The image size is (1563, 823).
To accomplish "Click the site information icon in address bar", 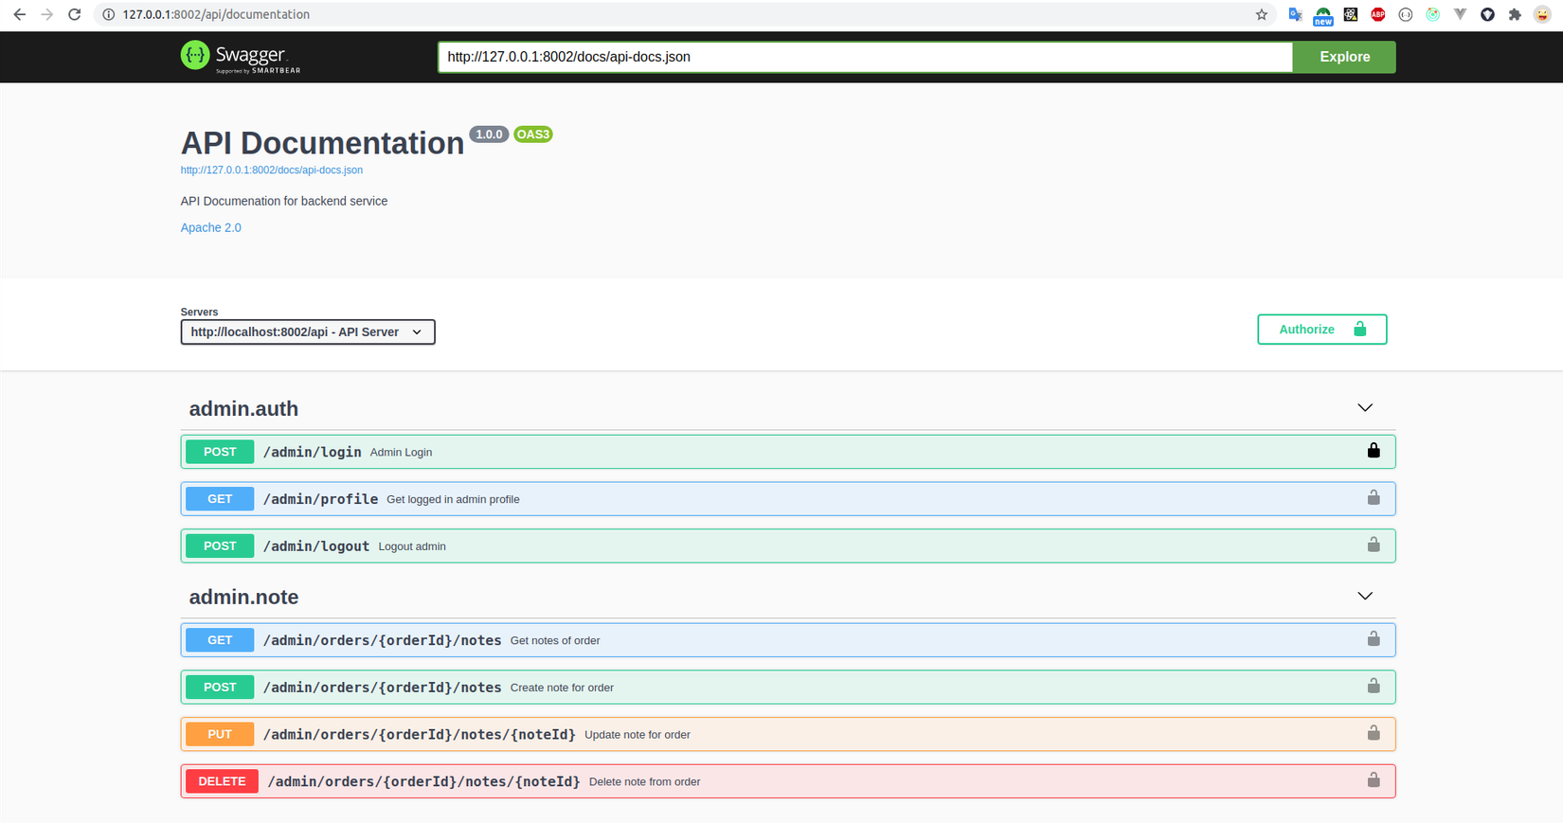I will tap(108, 14).
